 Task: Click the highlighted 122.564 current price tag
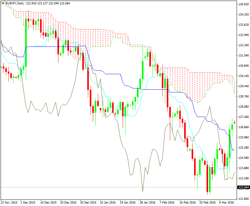(243, 187)
